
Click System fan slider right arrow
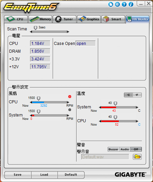[x=68, y=115]
